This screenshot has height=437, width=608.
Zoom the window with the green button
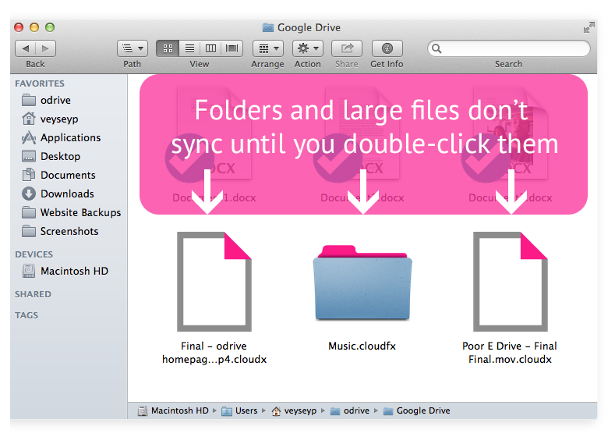(50, 27)
